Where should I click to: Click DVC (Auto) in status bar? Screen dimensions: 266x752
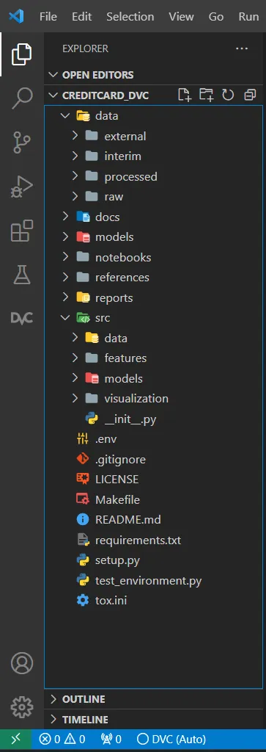(171, 739)
